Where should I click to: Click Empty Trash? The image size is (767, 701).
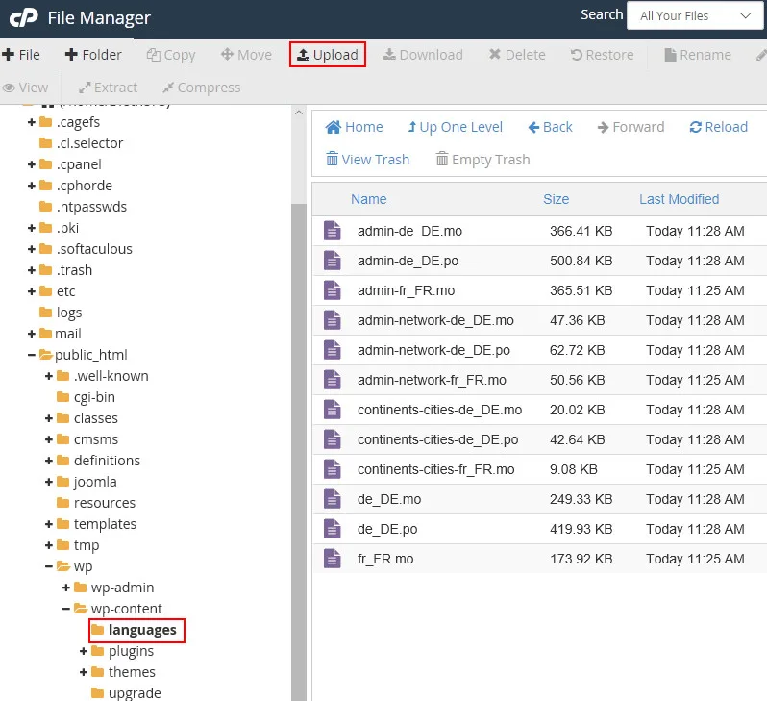click(482, 160)
